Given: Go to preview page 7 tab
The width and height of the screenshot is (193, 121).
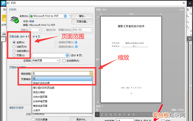Looking at the screenshot, I should tap(124, 115).
